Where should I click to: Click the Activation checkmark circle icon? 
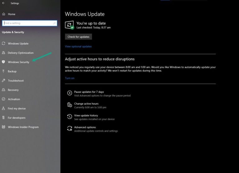coord(3,99)
